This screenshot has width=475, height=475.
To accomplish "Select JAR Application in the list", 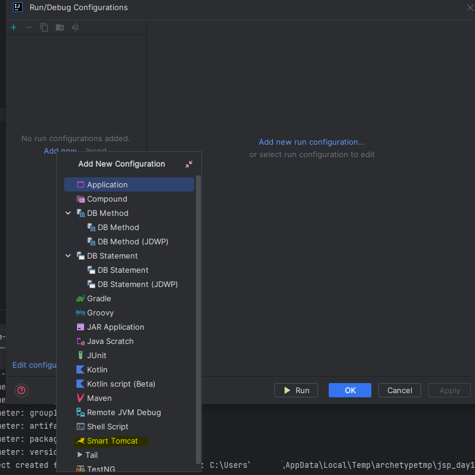I will coord(129,327).
